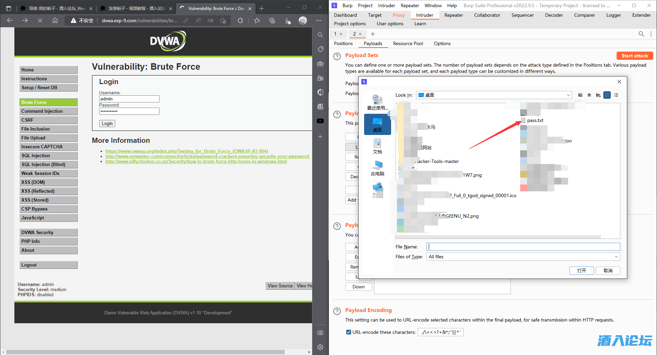657x355 pixels.
Task: Open the YouTube icon in Edge sidebar
Action: tap(320, 121)
